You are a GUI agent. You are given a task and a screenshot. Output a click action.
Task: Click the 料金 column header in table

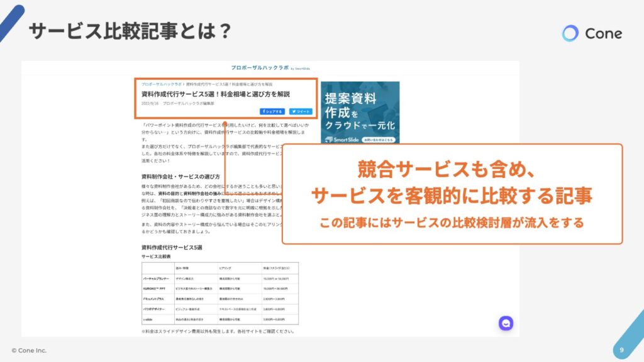277,268
